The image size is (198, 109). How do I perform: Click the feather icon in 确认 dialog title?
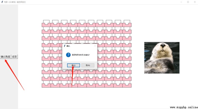(65, 46)
